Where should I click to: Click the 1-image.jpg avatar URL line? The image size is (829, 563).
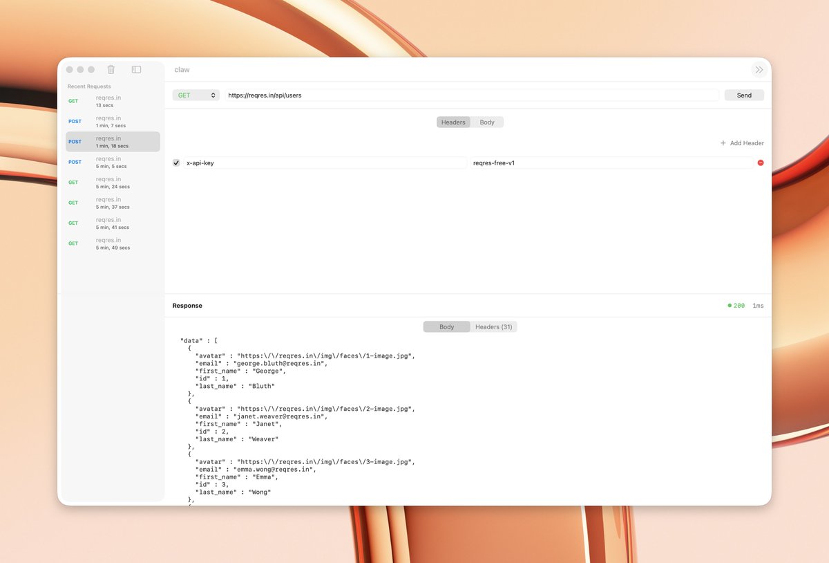[305, 356]
